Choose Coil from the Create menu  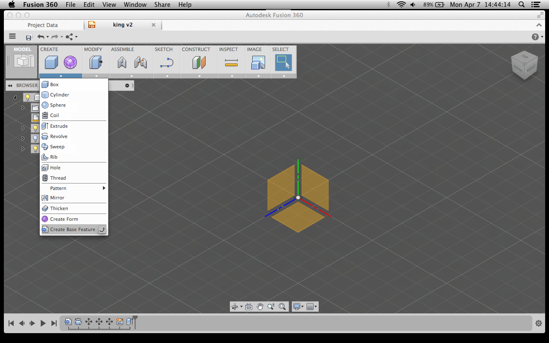click(x=73, y=115)
